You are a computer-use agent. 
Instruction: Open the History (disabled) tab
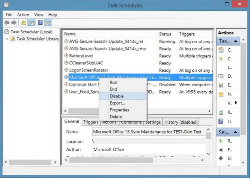click(181, 122)
